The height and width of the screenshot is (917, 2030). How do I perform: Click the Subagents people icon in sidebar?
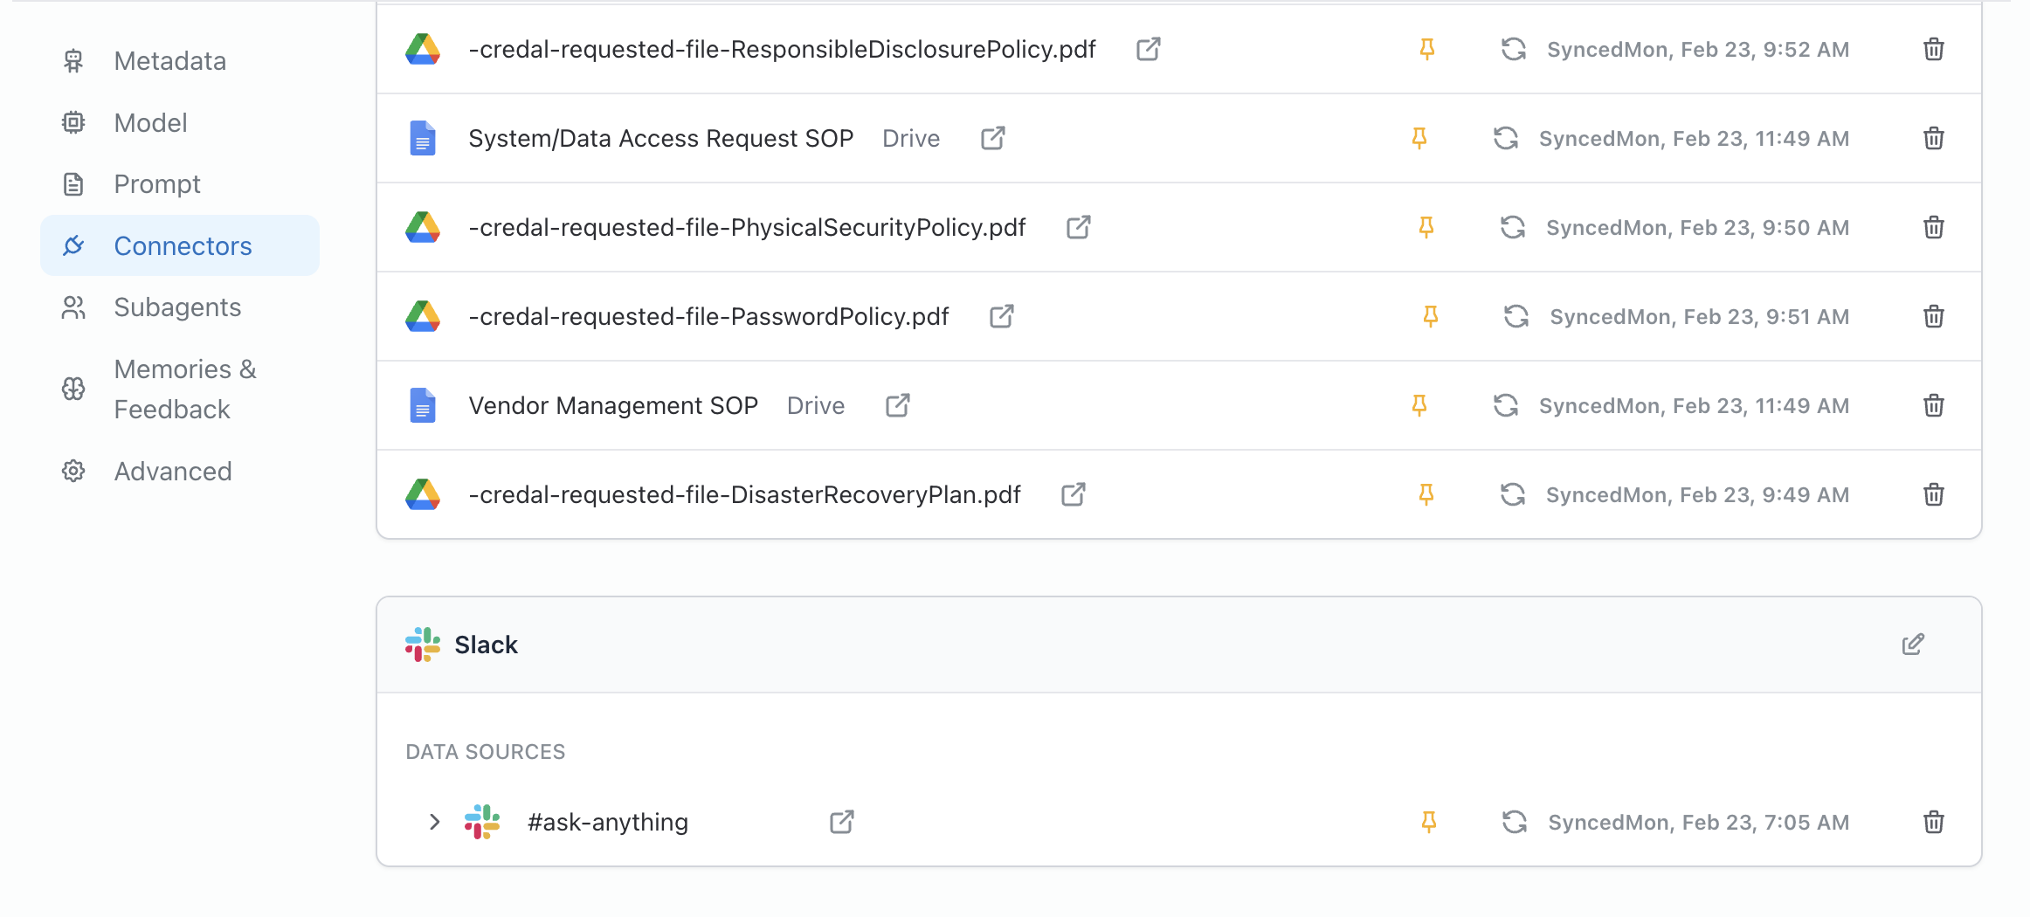(x=73, y=307)
